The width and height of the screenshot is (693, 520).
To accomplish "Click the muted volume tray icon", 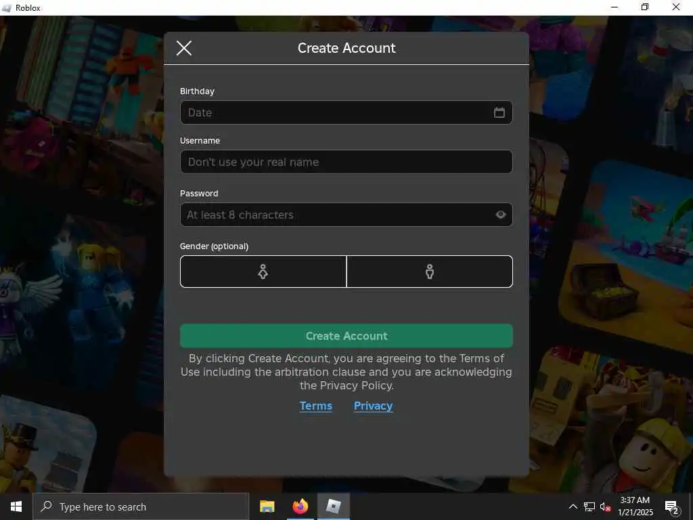I will 606,506.
